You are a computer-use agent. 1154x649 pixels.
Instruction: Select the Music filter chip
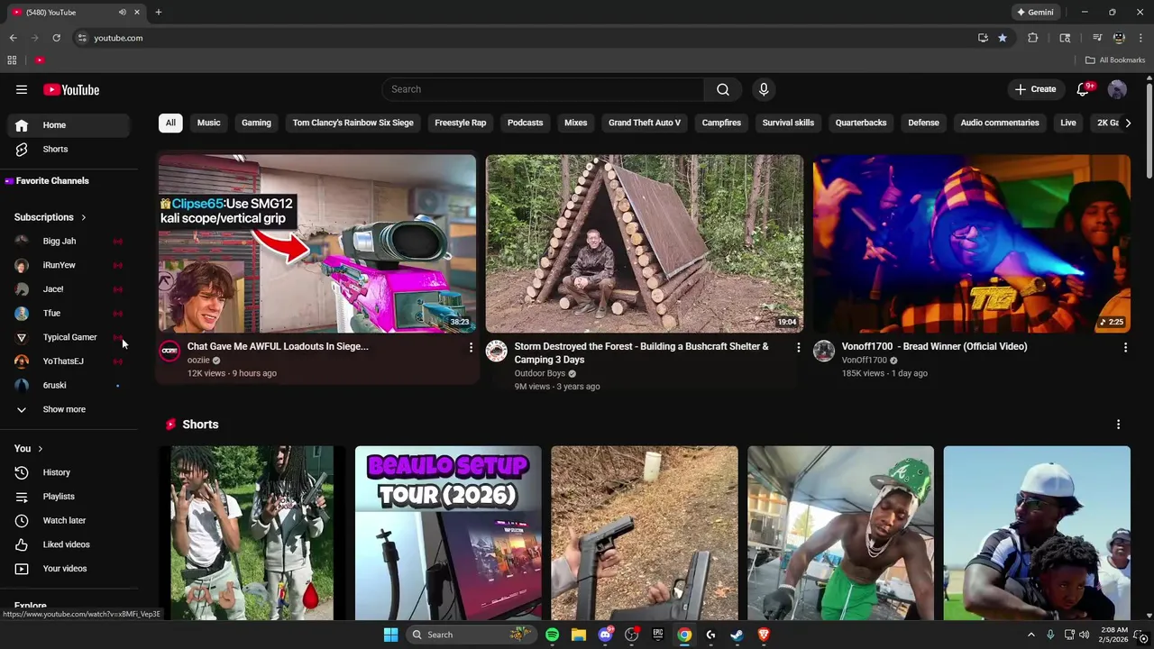(x=208, y=123)
